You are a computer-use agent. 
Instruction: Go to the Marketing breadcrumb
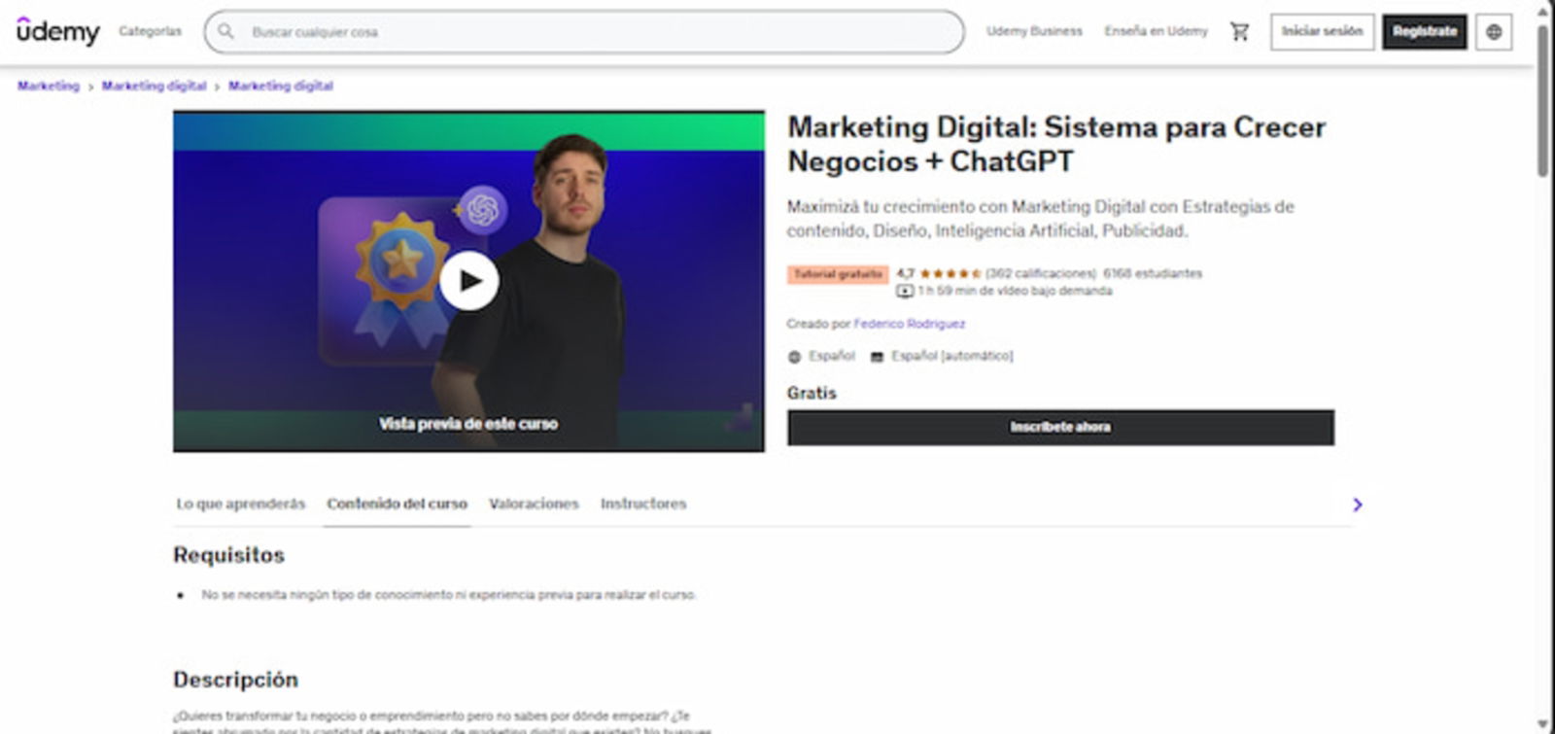pyautogui.click(x=49, y=86)
